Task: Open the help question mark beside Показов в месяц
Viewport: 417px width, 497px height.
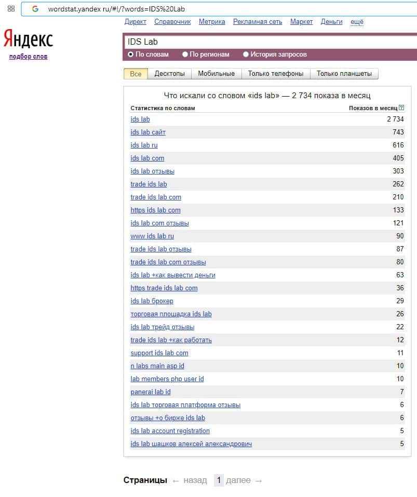Action: pos(401,108)
